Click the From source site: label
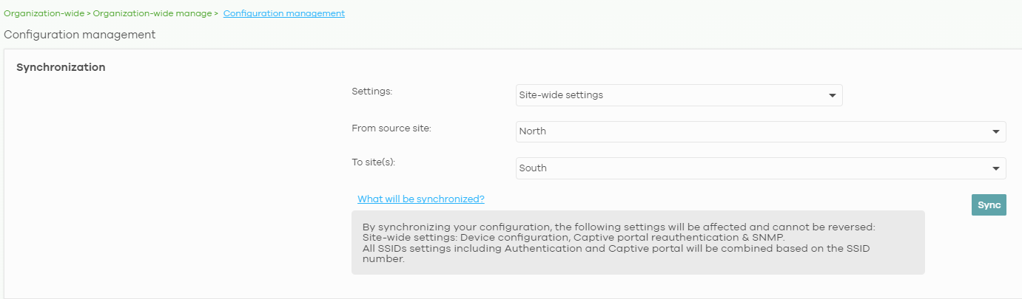 [391, 128]
